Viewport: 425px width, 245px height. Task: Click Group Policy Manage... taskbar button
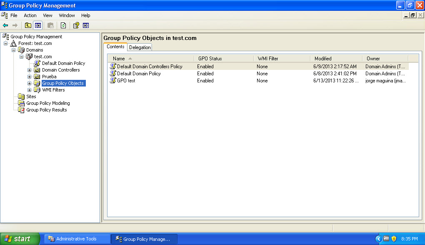[144, 239]
